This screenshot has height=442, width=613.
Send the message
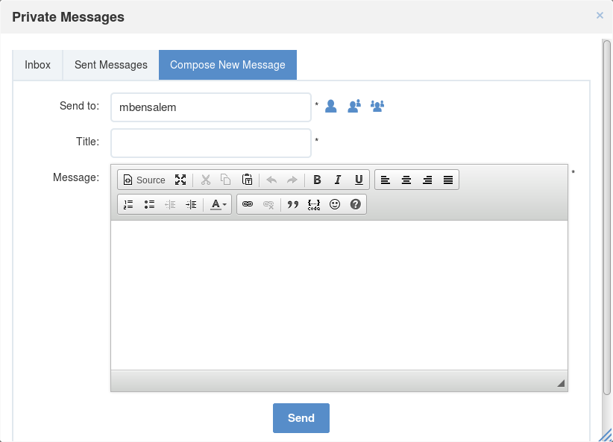coord(301,417)
